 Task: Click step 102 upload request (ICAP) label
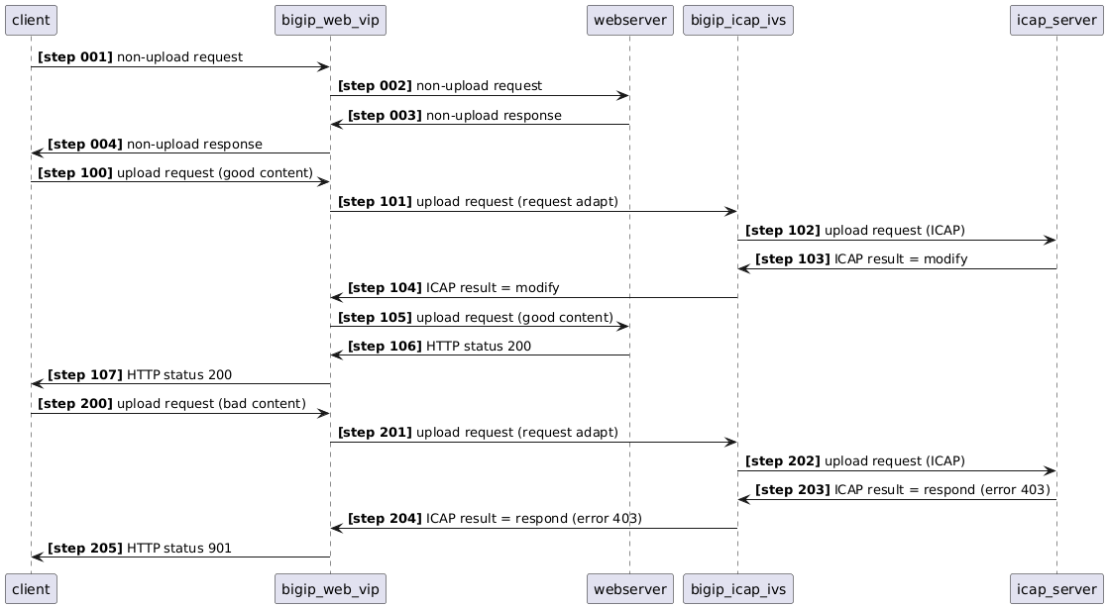coord(854,231)
